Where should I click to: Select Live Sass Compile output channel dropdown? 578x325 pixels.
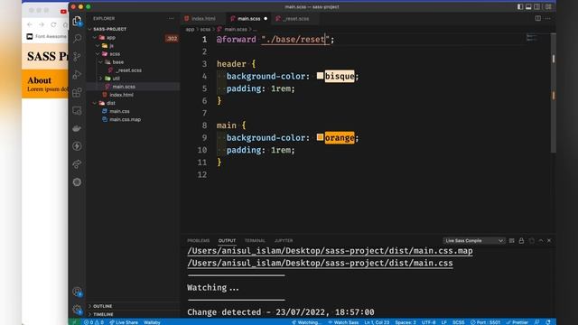click(473, 241)
